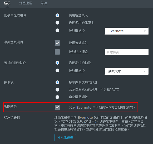
Task: Click the 擷取後 label
Action: click(x=9, y=82)
